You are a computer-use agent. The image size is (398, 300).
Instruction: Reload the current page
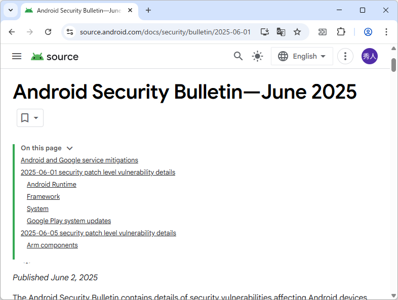click(x=48, y=32)
